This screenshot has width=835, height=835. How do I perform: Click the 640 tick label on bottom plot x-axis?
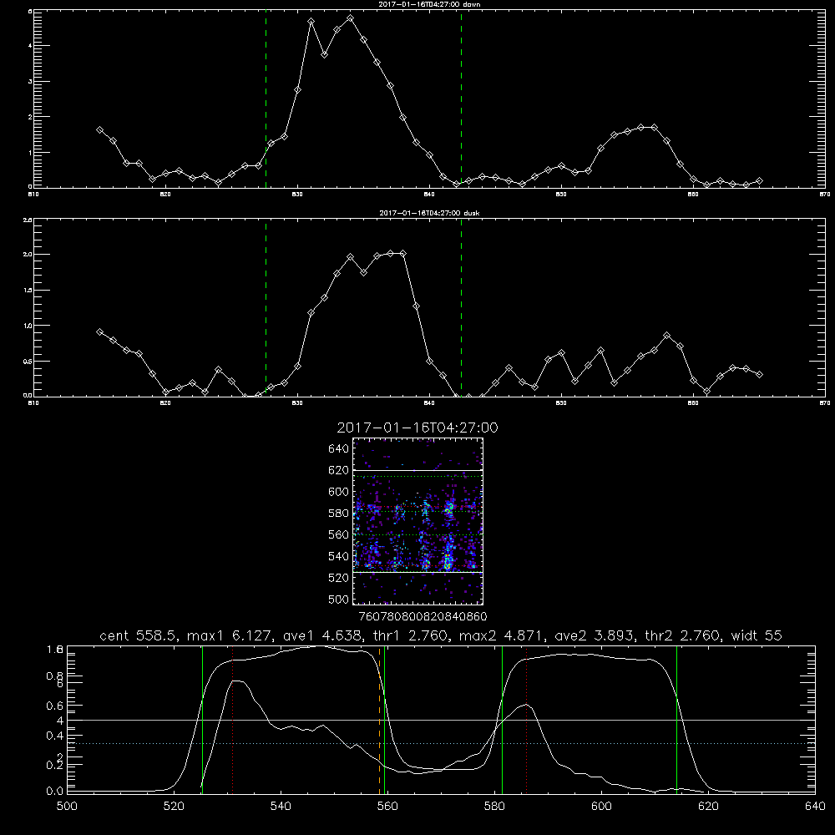(815, 807)
